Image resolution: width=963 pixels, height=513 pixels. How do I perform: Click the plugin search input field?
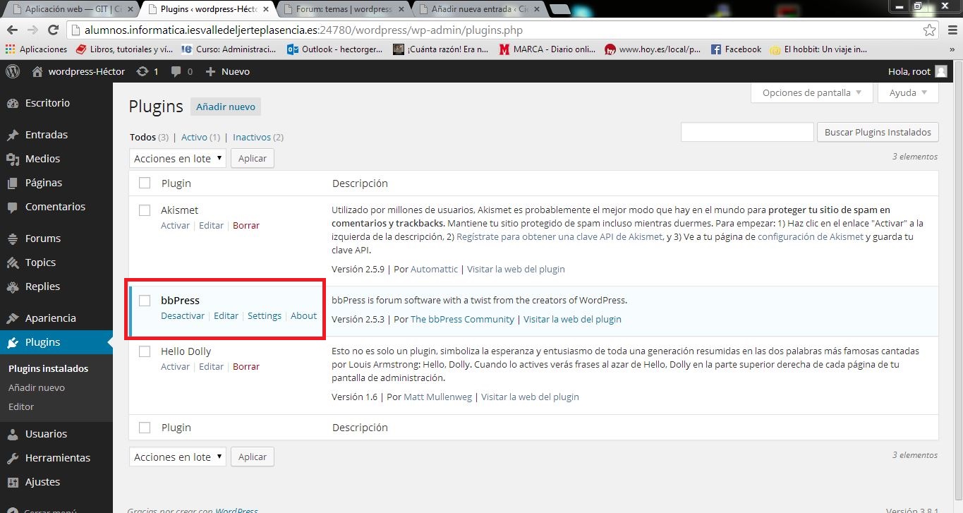(x=747, y=132)
